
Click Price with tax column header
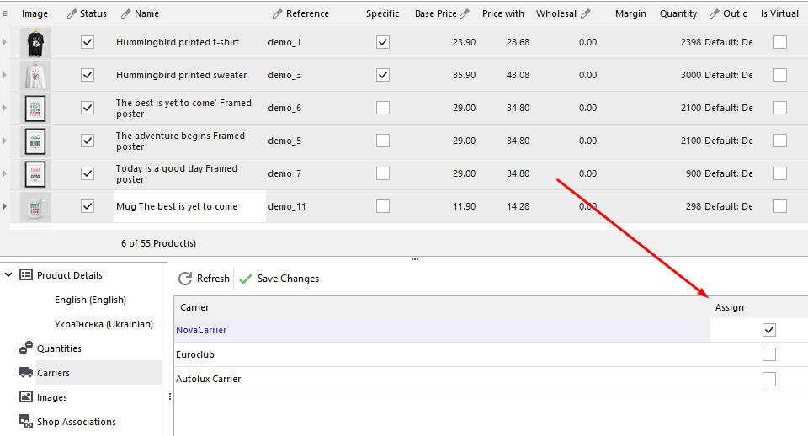[x=503, y=14]
